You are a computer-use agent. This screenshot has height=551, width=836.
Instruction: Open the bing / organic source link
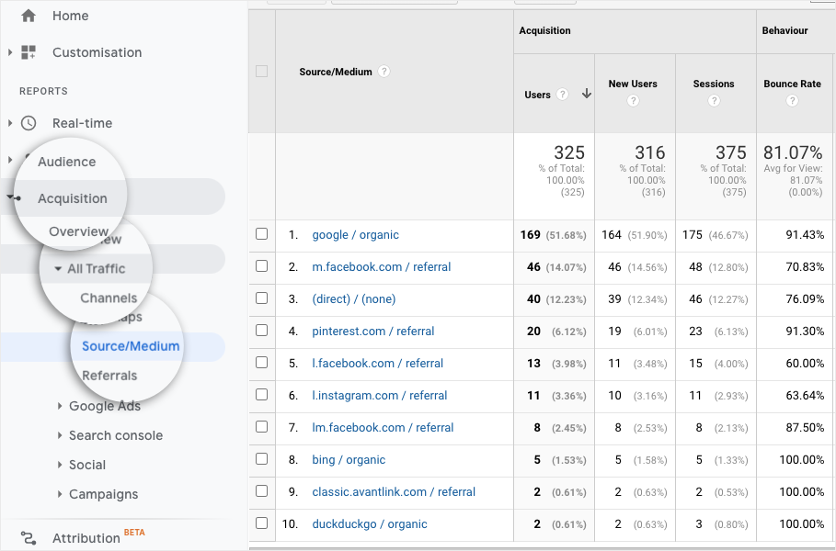(x=349, y=460)
